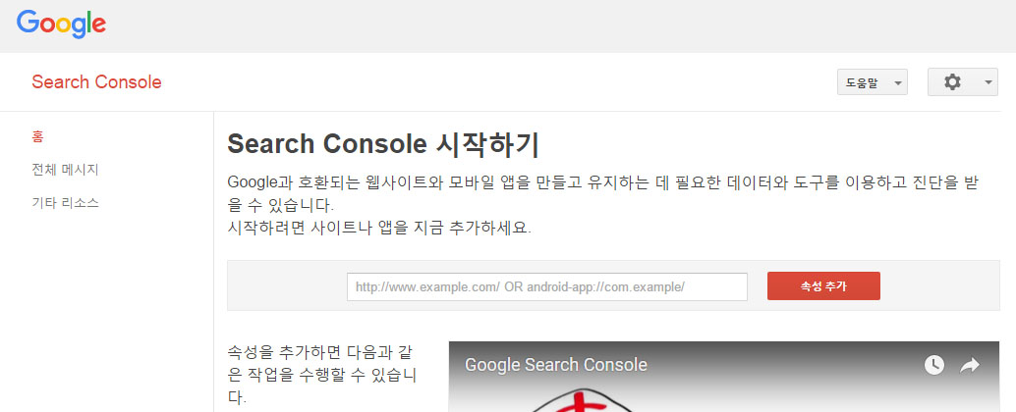Click the empty gray header bar beside Google logo
The height and width of the screenshot is (412, 1016).
tap(550, 26)
